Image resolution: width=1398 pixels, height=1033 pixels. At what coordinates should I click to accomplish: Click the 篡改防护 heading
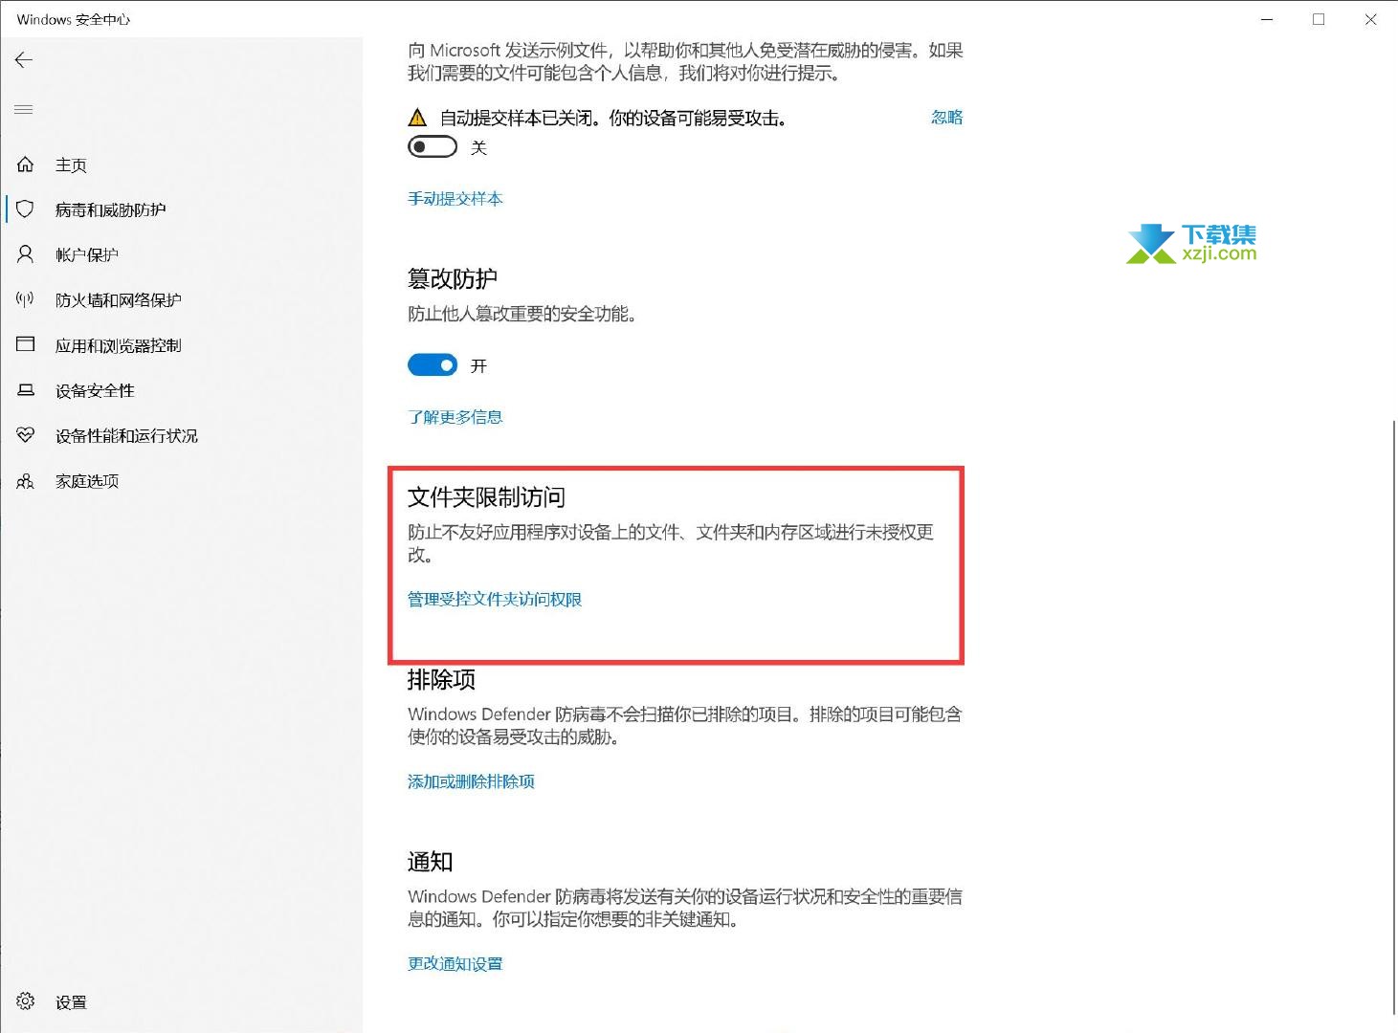coord(453,278)
